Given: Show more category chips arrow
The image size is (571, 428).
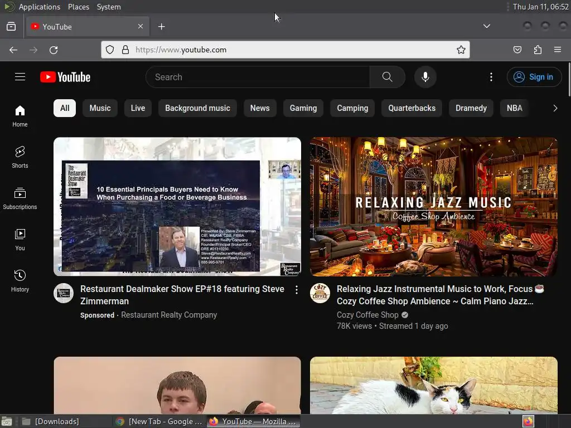Looking at the screenshot, I should 555,108.
